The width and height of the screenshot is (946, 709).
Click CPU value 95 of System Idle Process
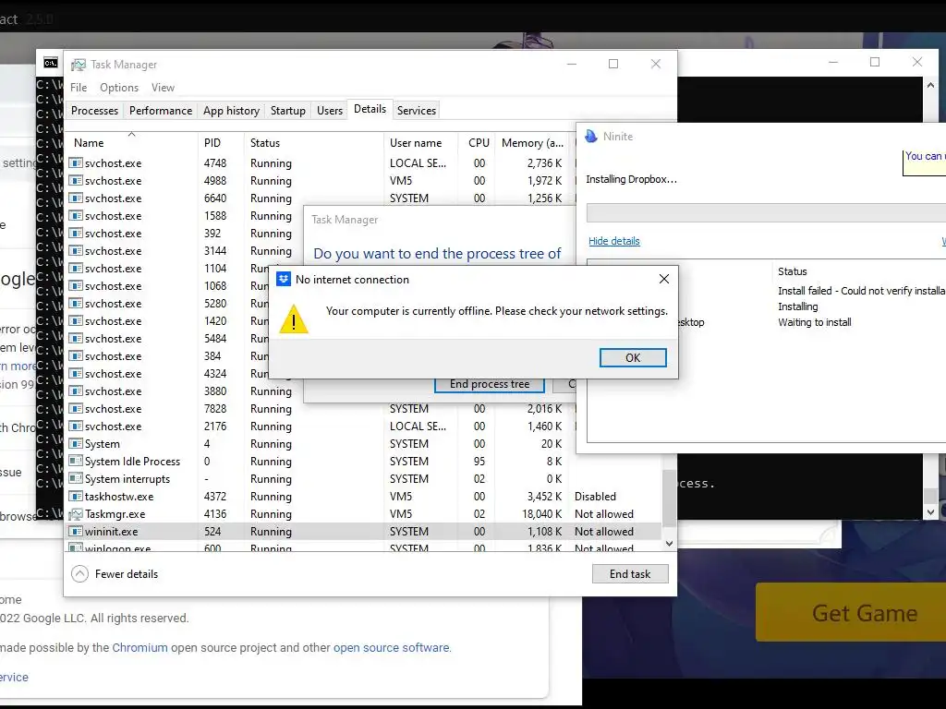point(479,462)
